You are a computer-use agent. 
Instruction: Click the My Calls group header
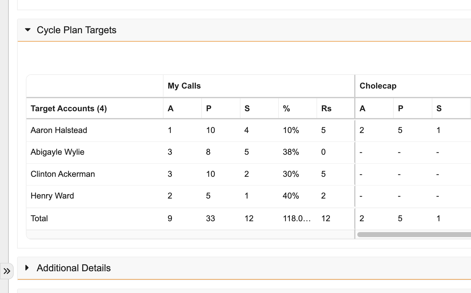[x=184, y=86]
